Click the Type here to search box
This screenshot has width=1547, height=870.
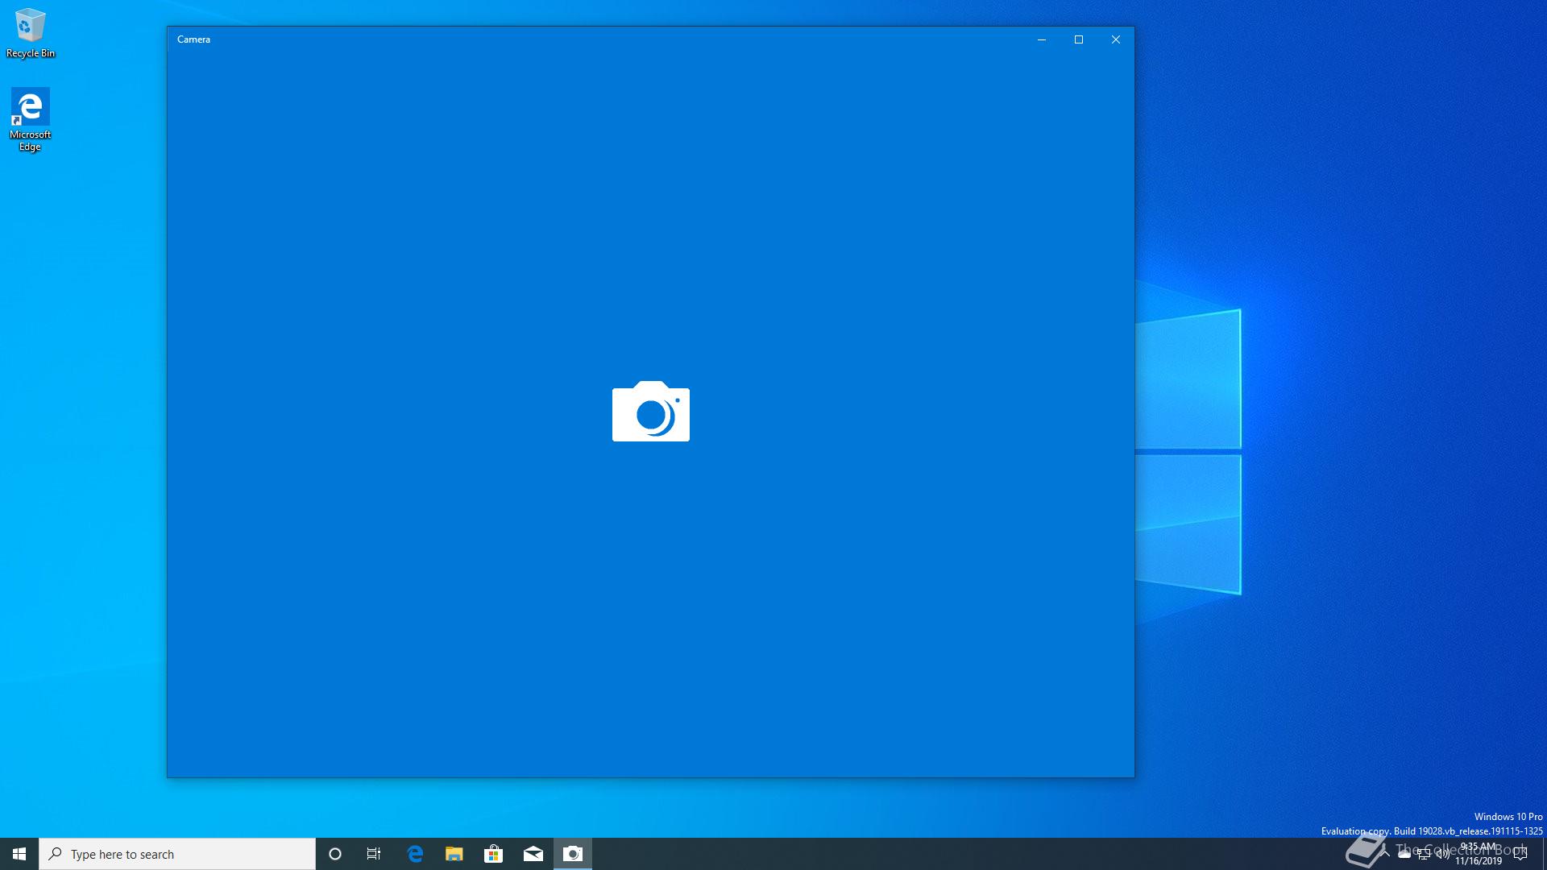177,854
